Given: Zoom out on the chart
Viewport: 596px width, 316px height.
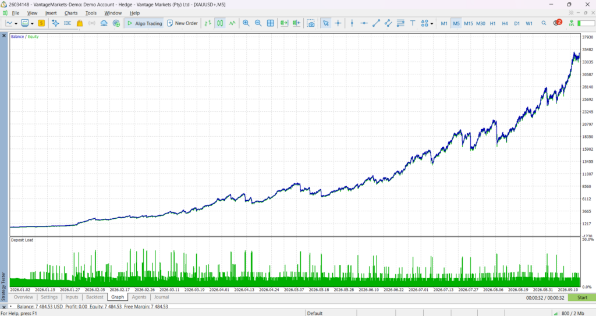Looking at the screenshot, I should [258, 23].
